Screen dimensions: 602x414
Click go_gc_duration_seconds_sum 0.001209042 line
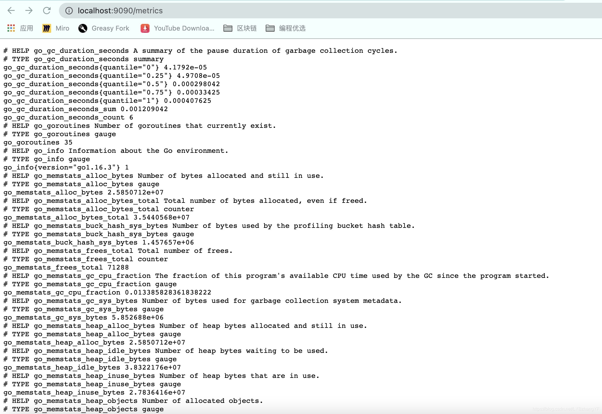[86, 109]
